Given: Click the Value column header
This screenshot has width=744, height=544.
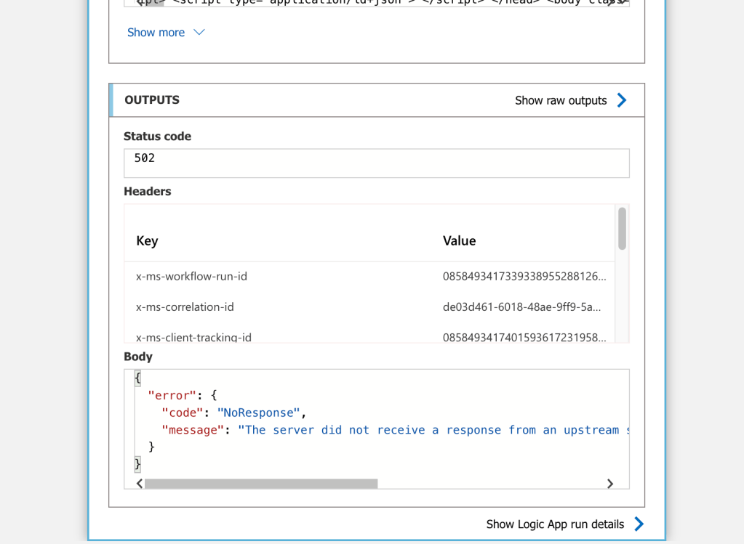Looking at the screenshot, I should [x=460, y=240].
